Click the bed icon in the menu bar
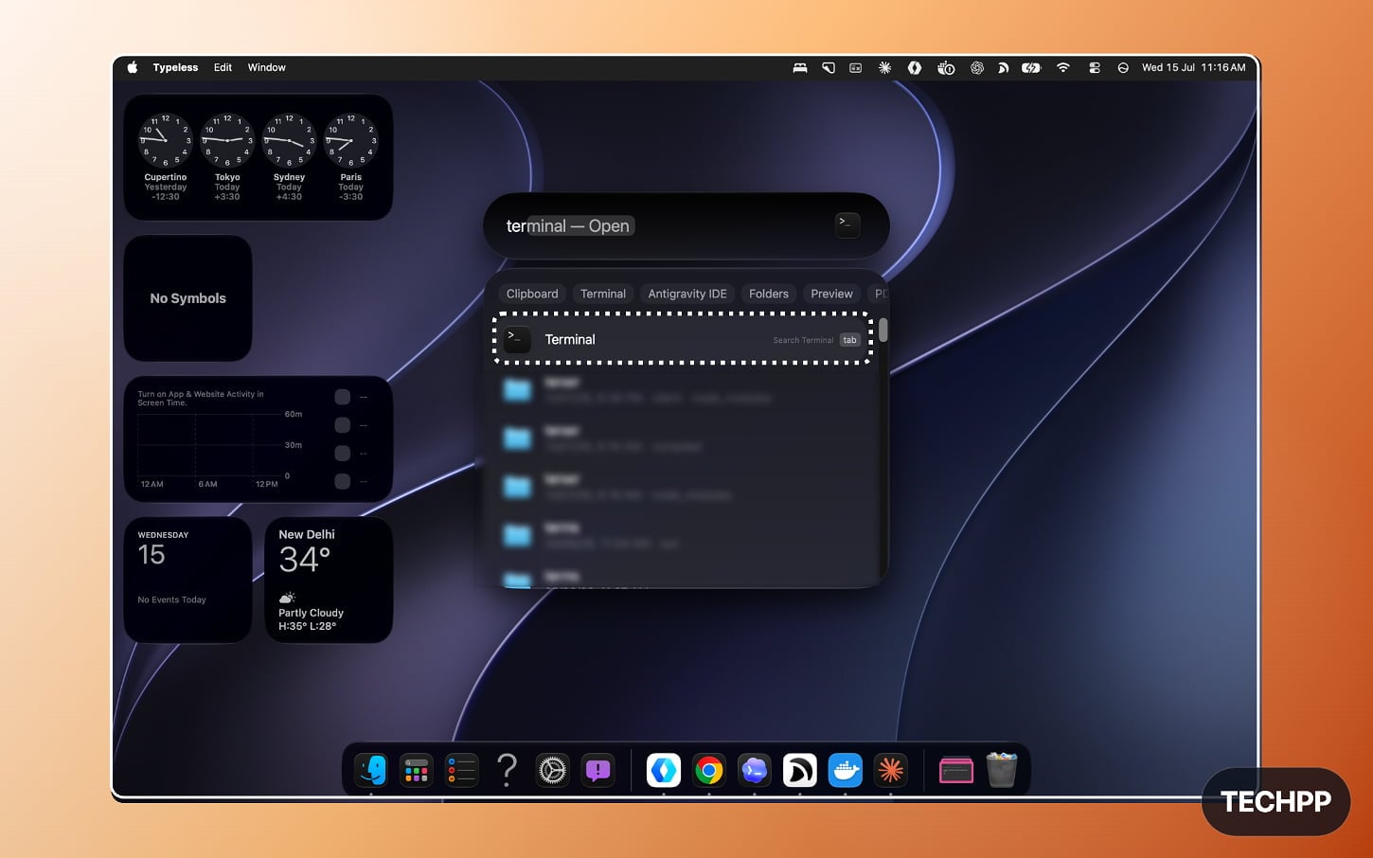1373x858 pixels. coord(800,67)
